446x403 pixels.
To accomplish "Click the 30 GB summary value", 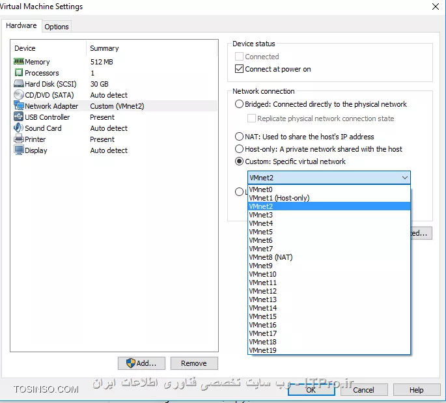I will [x=99, y=84].
